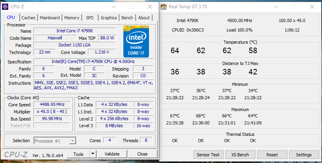Click the Validate button
The image size is (322, 163).
[112, 154]
